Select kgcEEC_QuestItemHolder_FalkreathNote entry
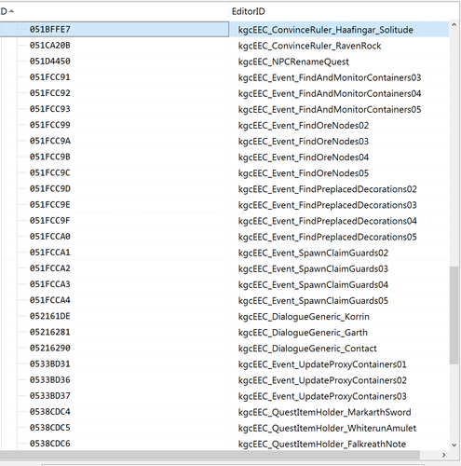 tap(322, 444)
